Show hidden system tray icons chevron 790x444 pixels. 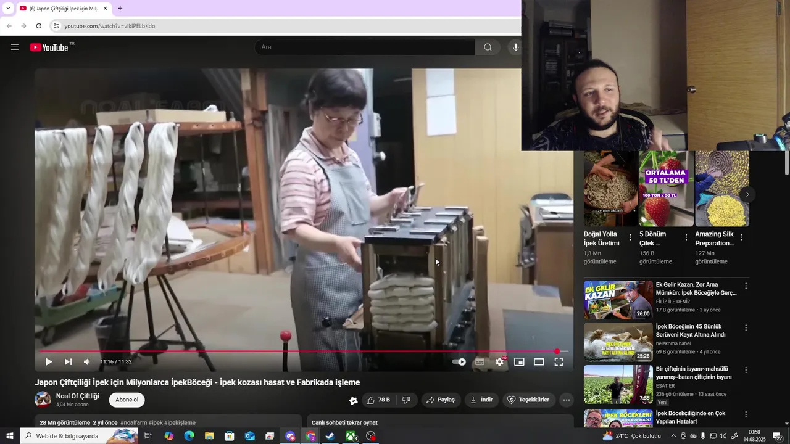tap(673, 436)
